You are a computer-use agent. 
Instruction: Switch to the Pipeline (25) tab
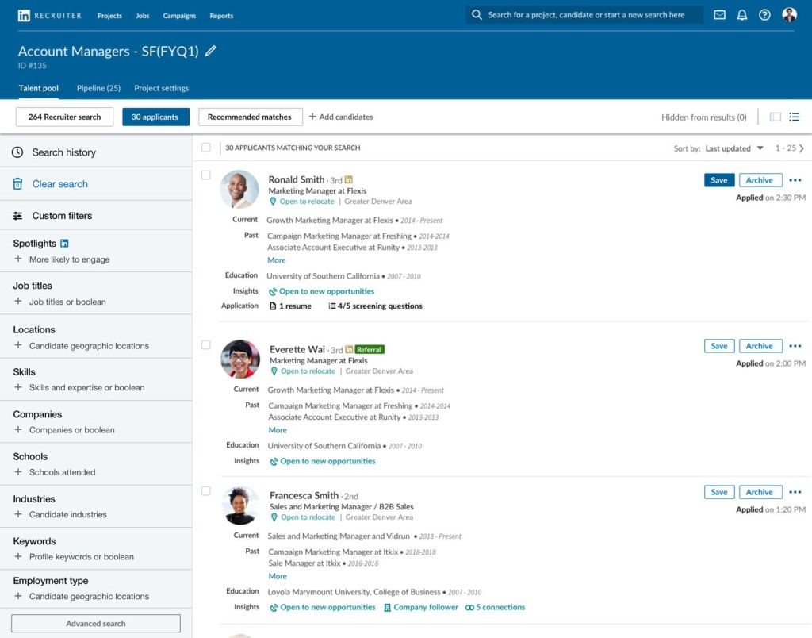tap(98, 88)
